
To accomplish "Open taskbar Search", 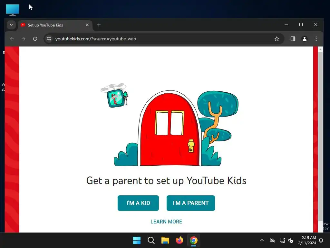I will tap(151, 240).
